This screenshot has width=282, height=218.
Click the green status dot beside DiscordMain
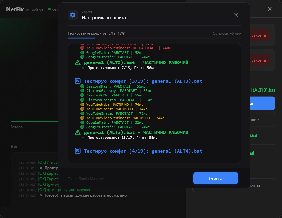82,86
